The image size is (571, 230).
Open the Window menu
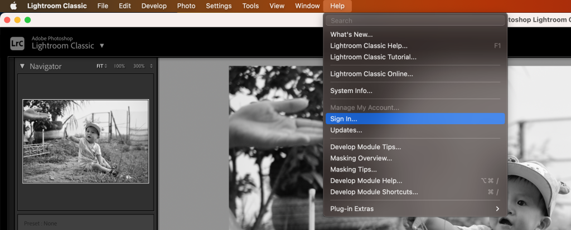point(307,6)
